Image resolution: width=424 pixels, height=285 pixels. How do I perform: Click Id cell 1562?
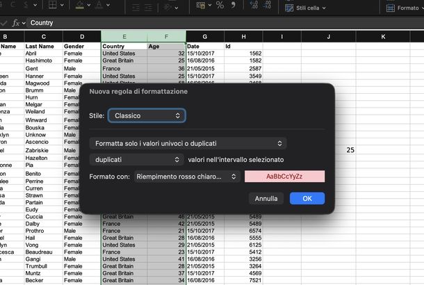(x=244, y=54)
